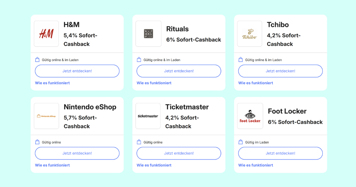Click shopping bag icon in H&M card
Screen dimensions: 356x187
(x=37, y=60)
